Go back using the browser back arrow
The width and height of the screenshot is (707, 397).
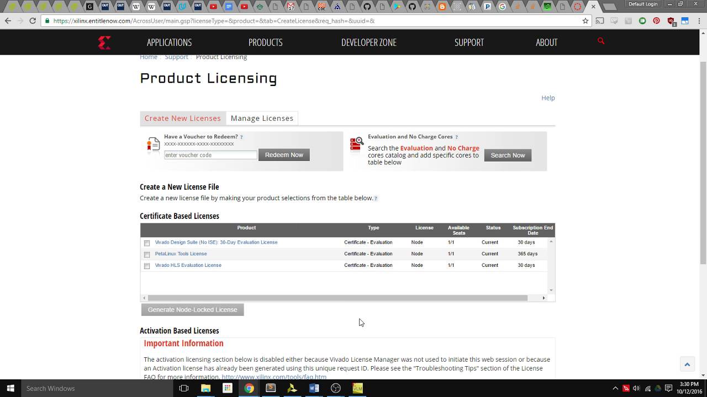pos(8,21)
